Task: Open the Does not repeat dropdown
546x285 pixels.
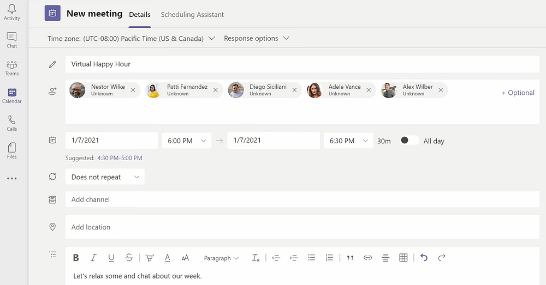Action: 105,177
